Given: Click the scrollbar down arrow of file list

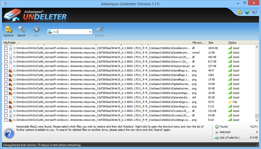Looking at the screenshot, I should (x=257, y=120).
